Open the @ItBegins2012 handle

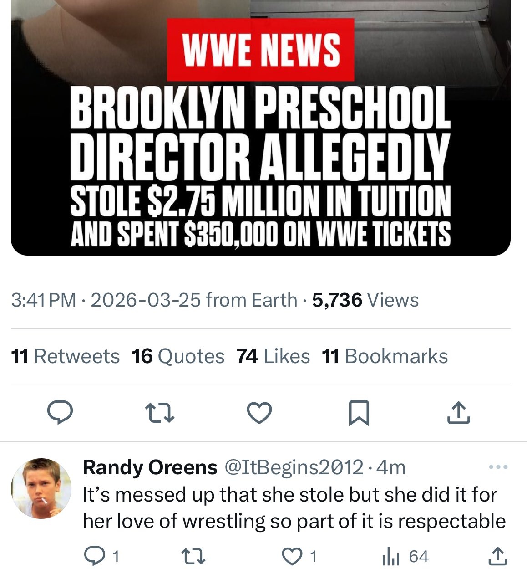point(294,467)
